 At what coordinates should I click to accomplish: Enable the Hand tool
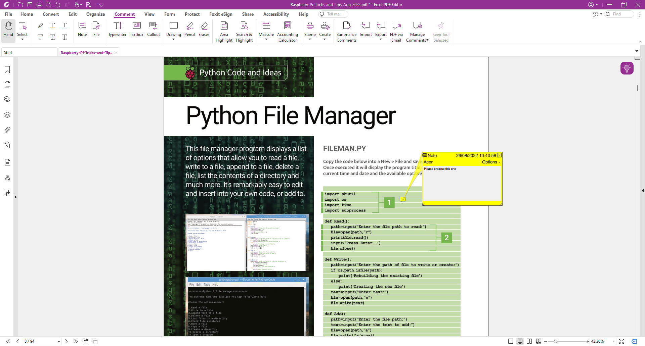click(x=8, y=30)
